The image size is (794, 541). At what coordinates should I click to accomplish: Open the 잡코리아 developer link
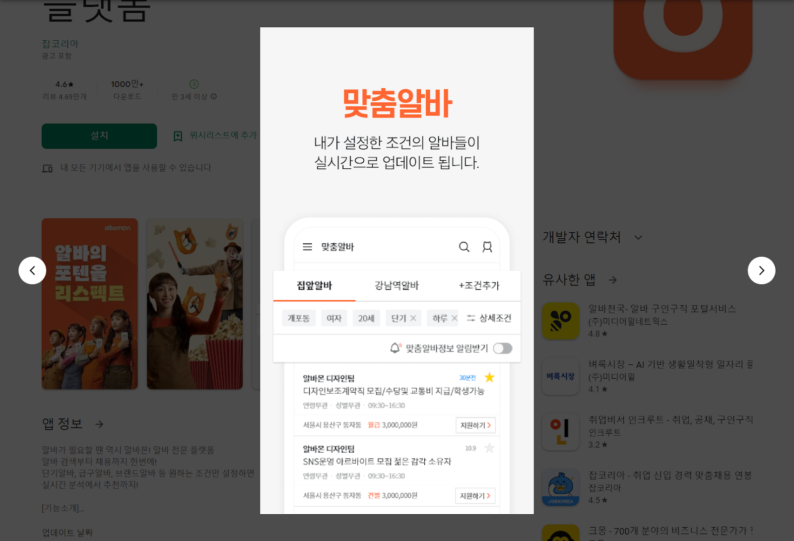[x=61, y=44]
